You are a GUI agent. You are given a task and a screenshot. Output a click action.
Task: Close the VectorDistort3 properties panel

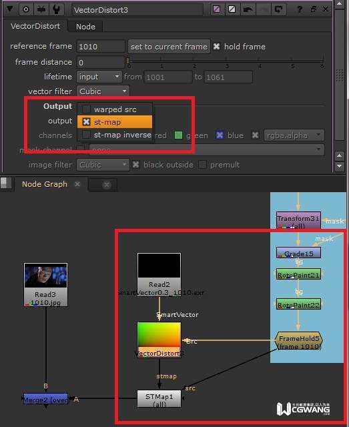[326, 9]
